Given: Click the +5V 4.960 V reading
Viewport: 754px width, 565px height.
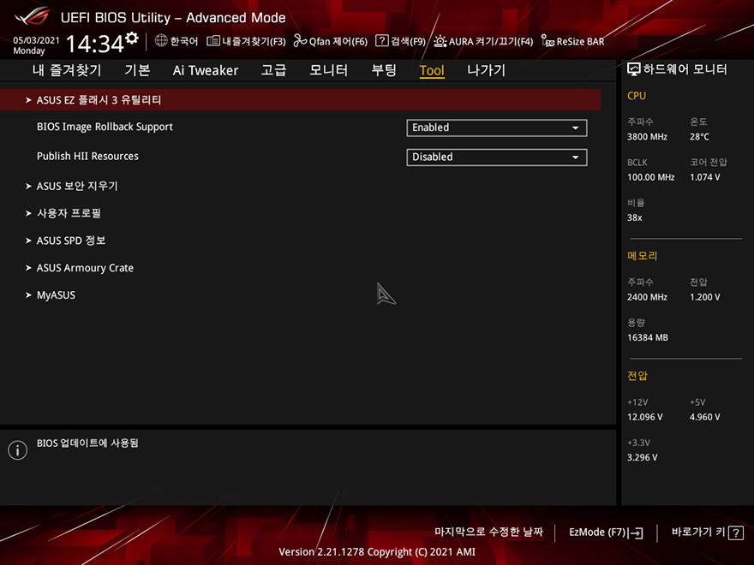Looking at the screenshot, I should [705, 417].
